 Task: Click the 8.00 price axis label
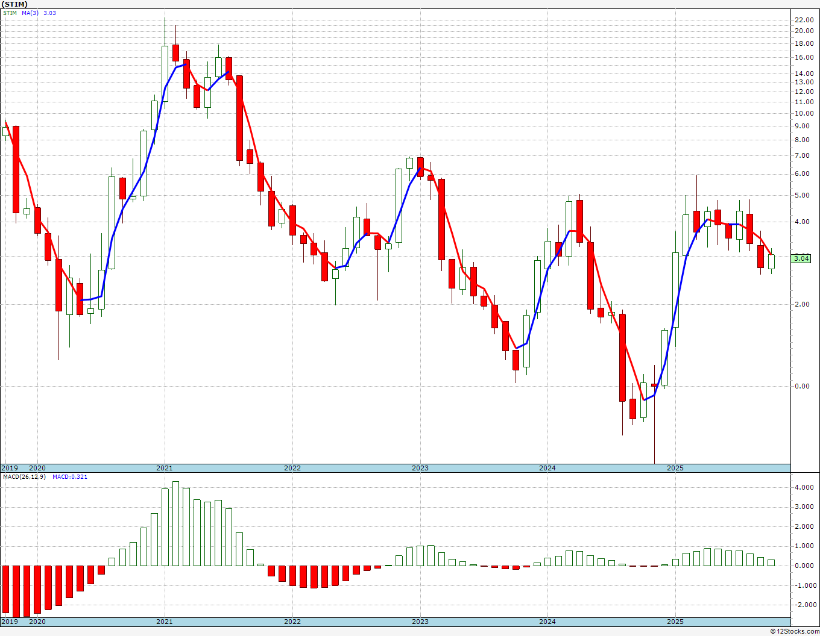pos(802,140)
